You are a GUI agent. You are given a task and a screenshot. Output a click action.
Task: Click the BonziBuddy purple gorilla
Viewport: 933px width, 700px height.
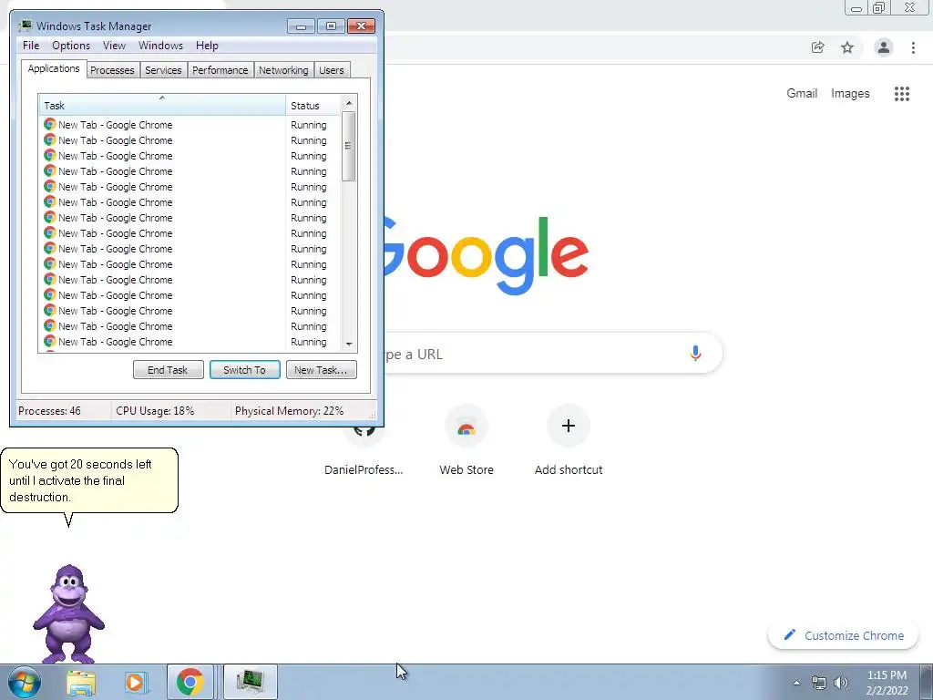pos(69,613)
